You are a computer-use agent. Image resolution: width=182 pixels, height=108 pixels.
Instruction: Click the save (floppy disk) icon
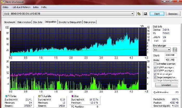click(x=145, y=14)
